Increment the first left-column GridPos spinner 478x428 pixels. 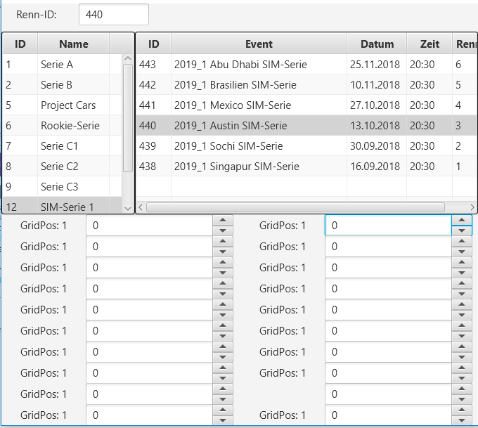pos(222,221)
